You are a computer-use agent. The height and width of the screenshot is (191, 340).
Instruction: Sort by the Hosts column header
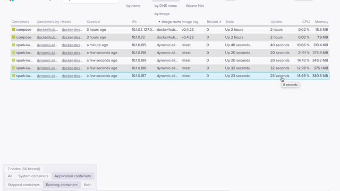click(x=66, y=22)
